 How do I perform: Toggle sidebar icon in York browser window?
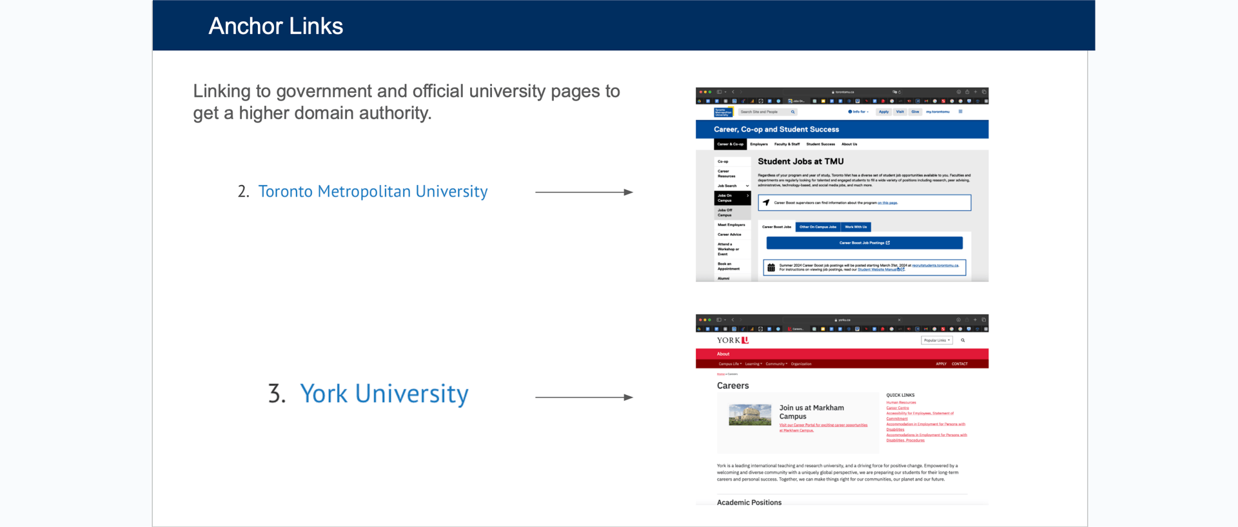click(719, 320)
